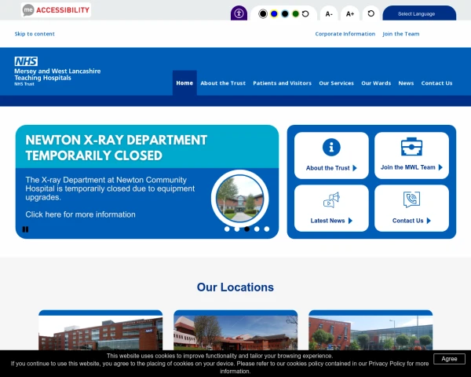
Task: Click the Contact Us tile label
Action: [x=411, y=221]
